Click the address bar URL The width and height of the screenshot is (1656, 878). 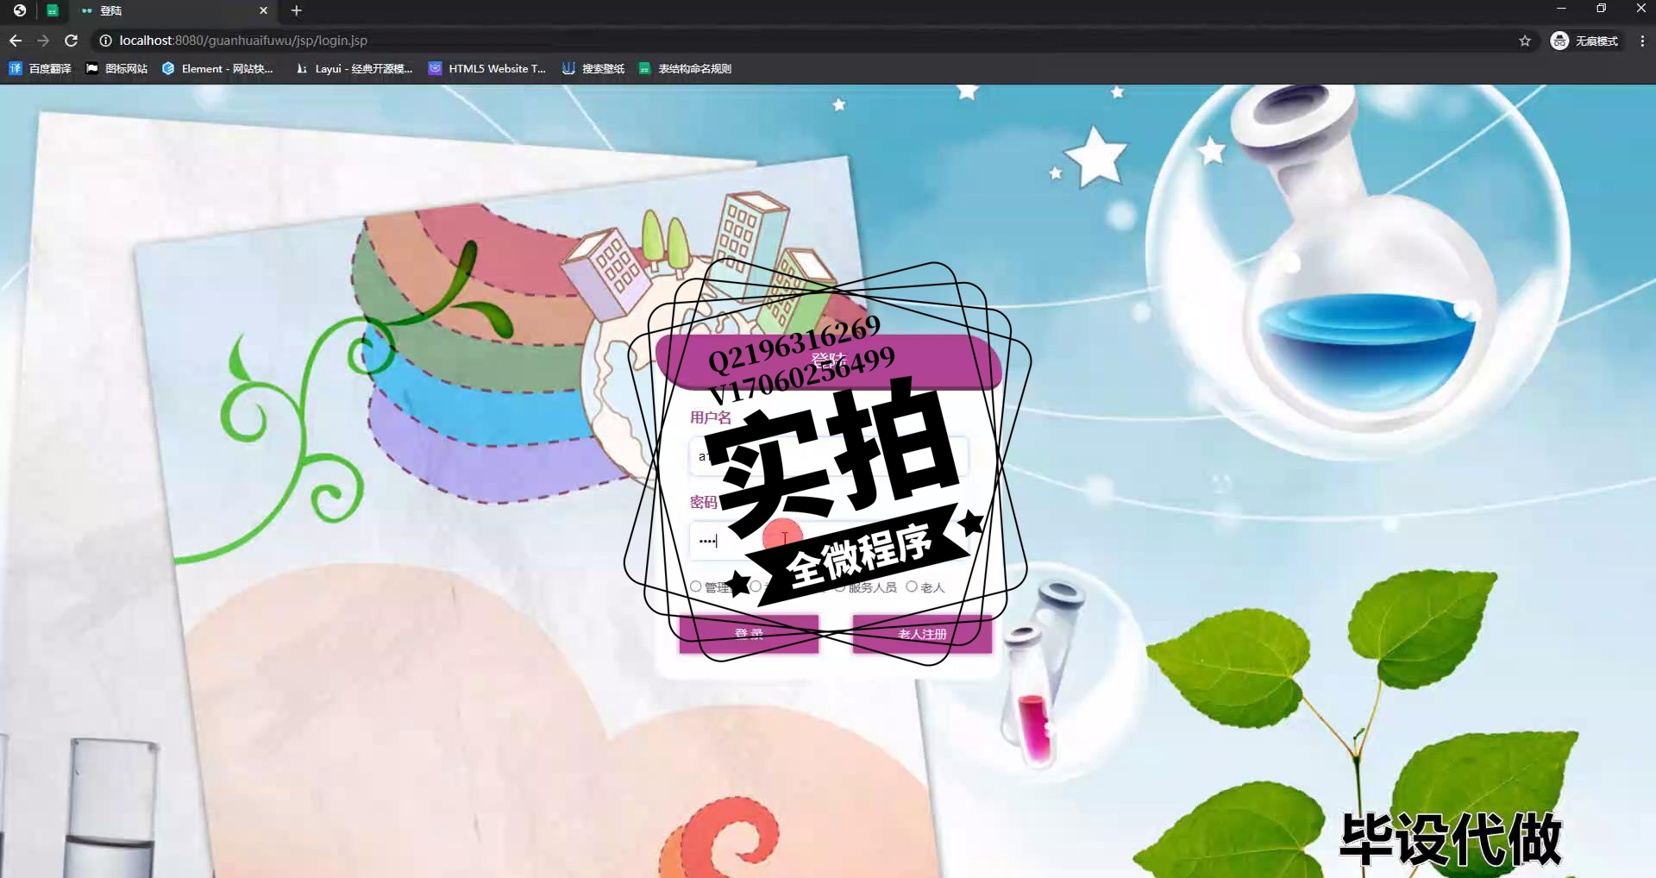point(243,41)
